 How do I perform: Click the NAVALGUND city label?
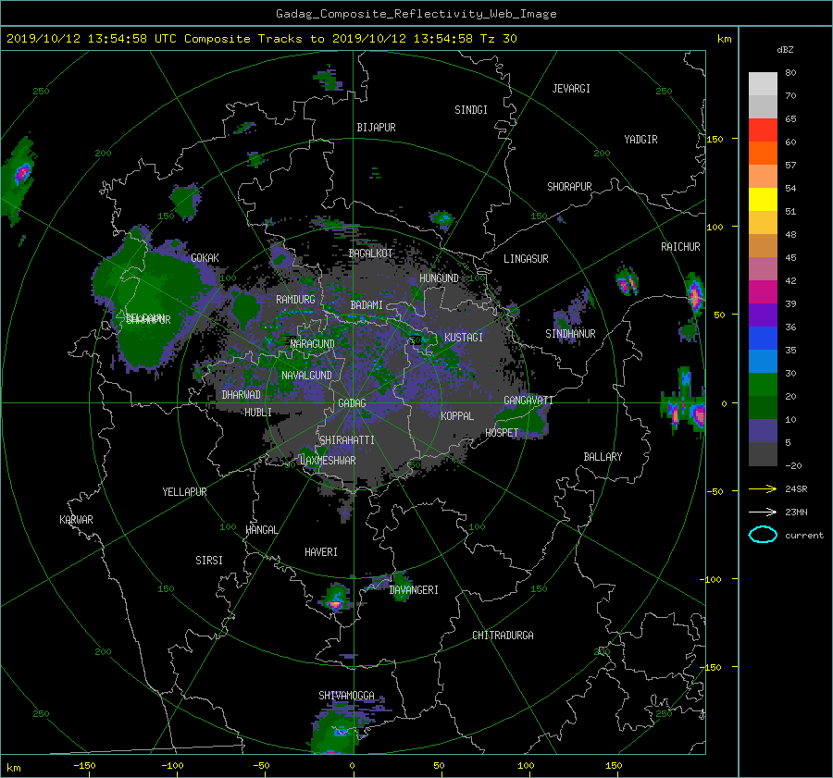click(x=306, y=376)
